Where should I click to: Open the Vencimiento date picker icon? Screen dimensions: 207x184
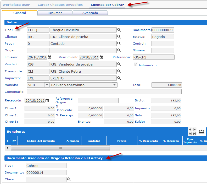coord(101,57)
